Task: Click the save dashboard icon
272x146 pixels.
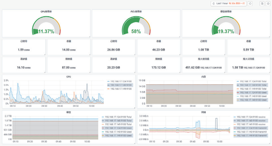Action: point(262,3)
